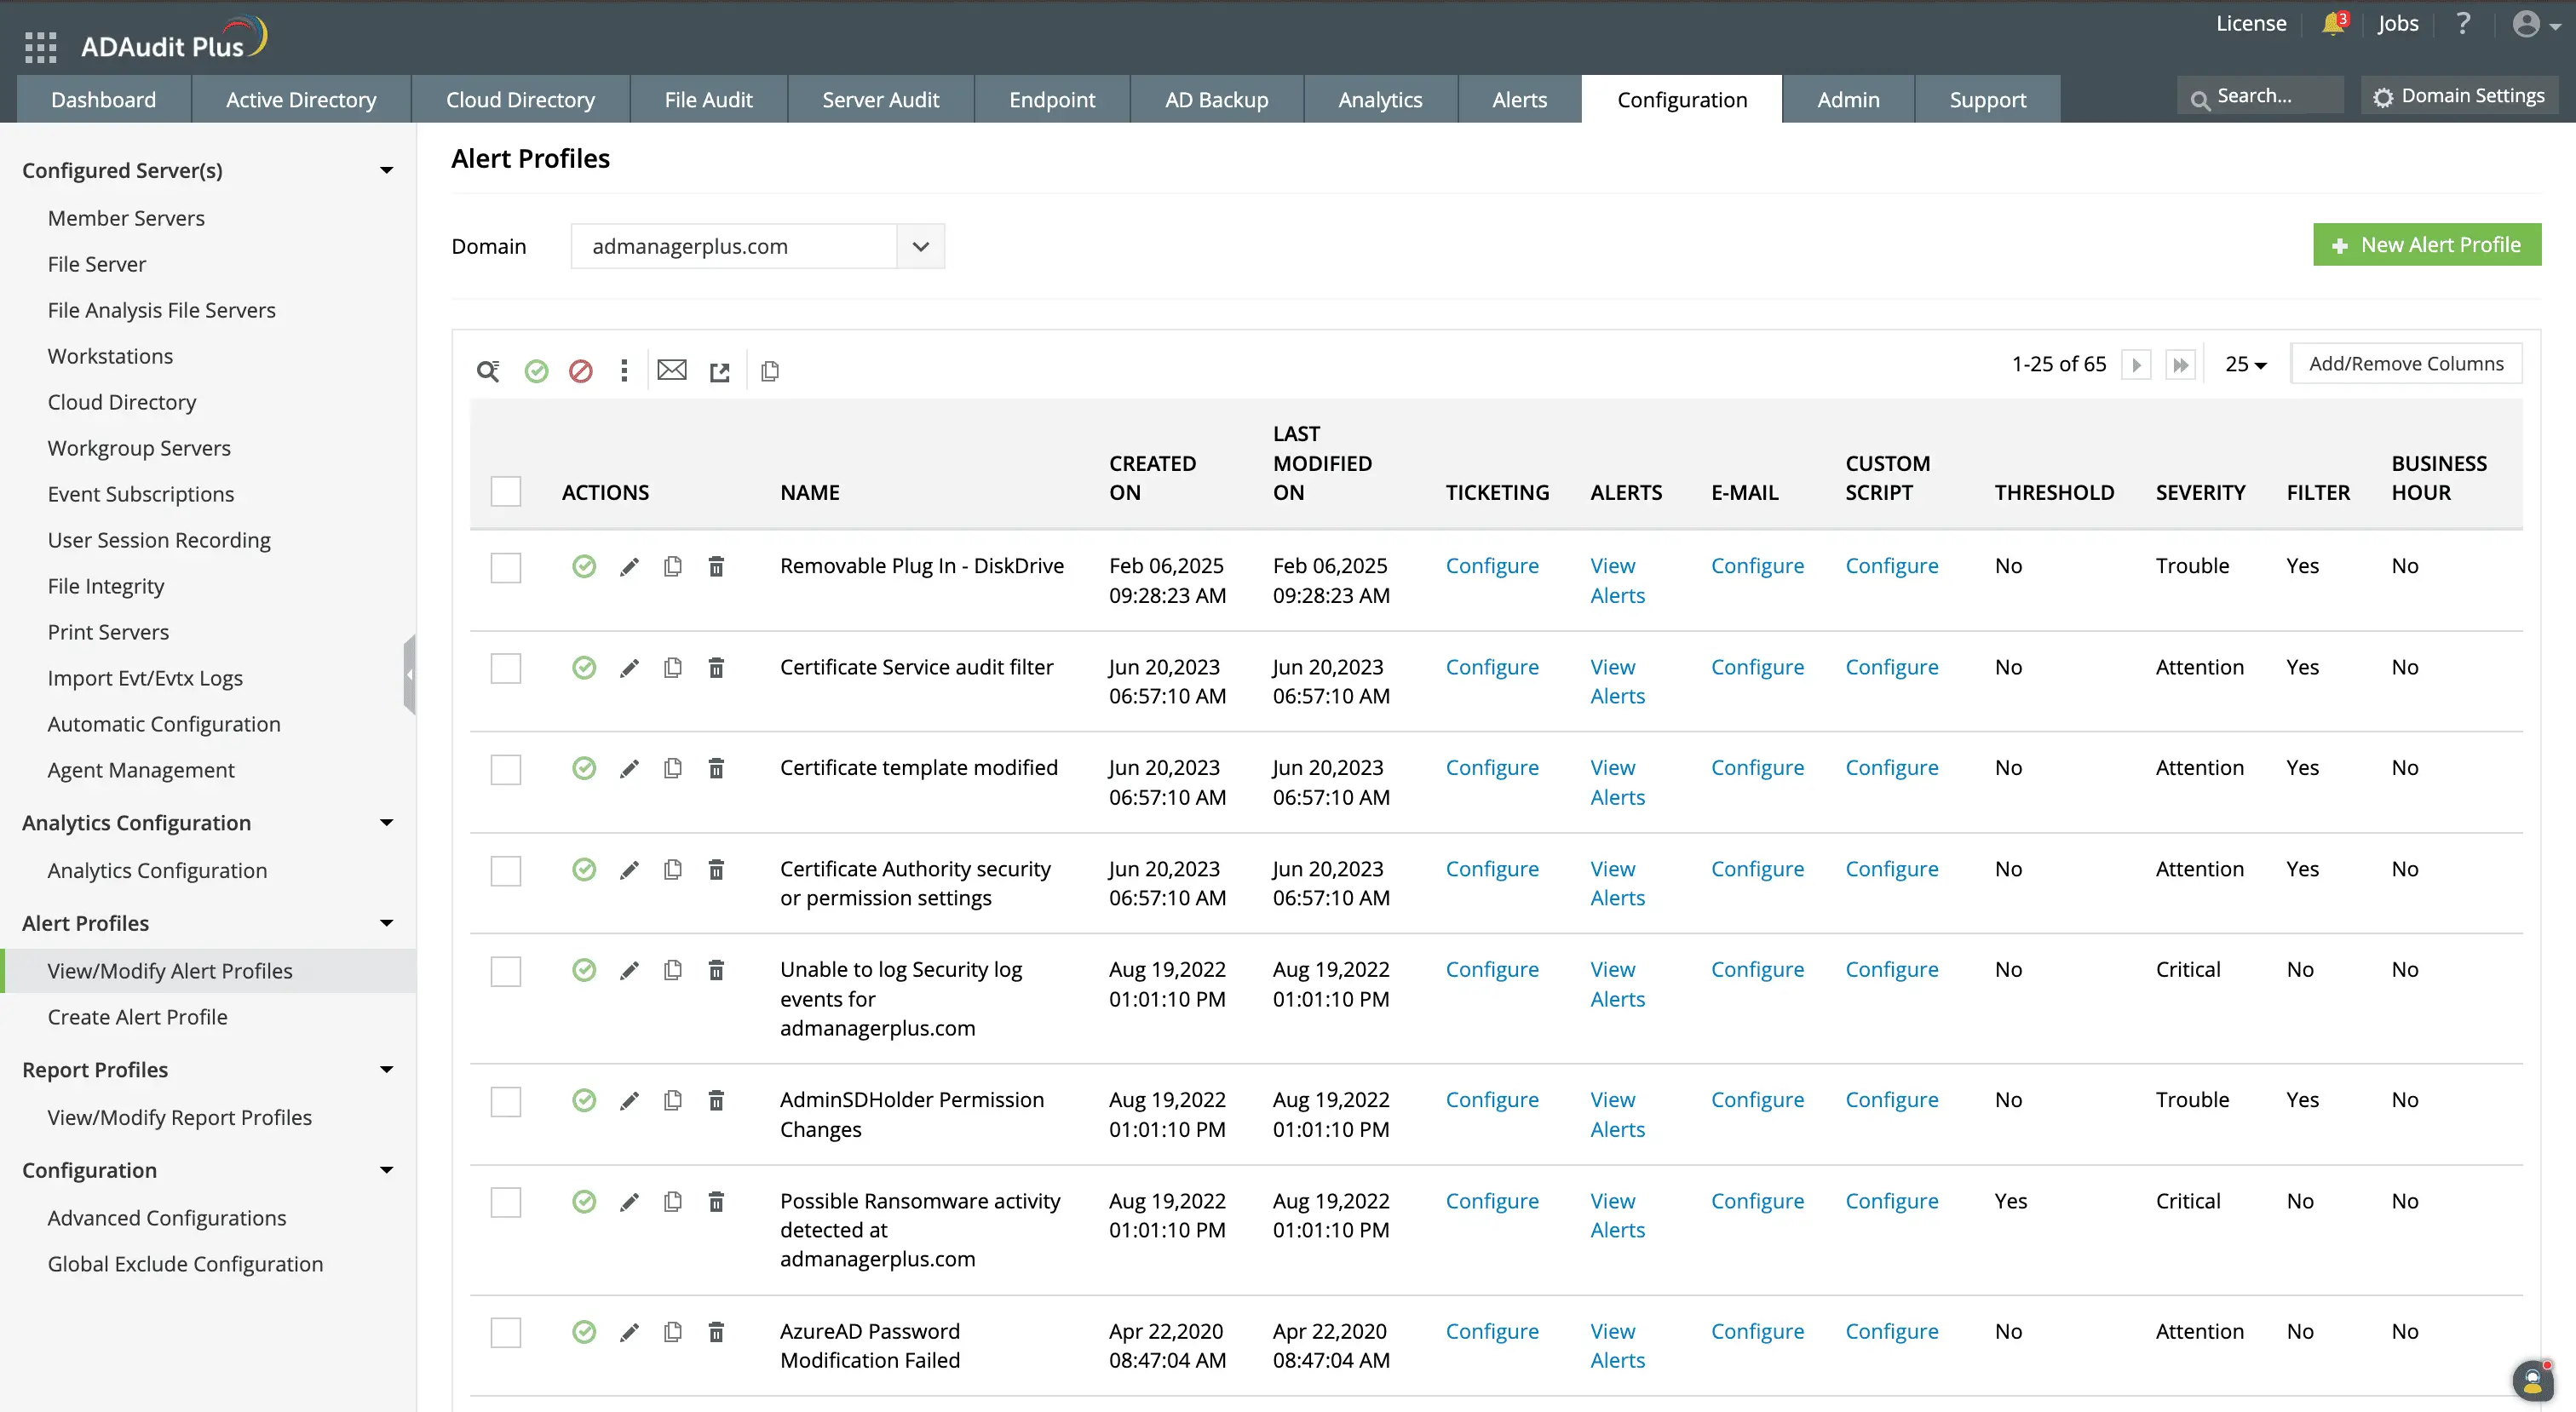The height and width of the screenshot is (1412, 2576).
Task: Switch to the Active Directory tab
Action: tap(301, 99)
